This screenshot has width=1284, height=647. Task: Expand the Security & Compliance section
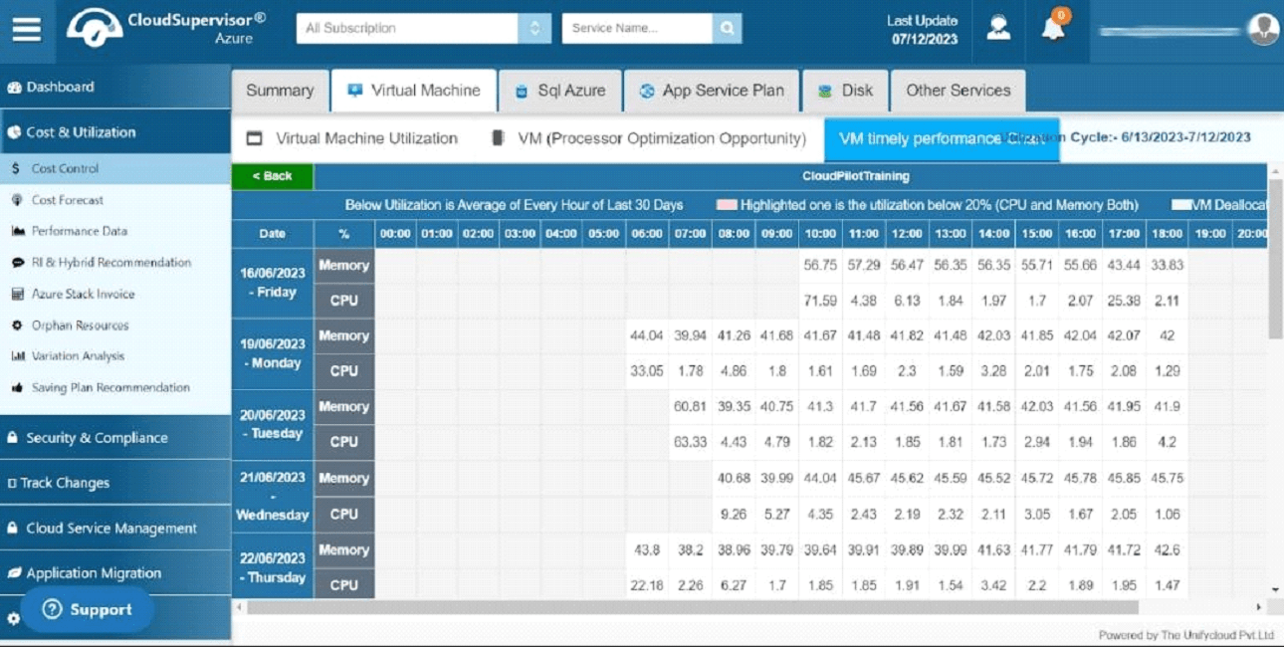click(x=115, y=438)
